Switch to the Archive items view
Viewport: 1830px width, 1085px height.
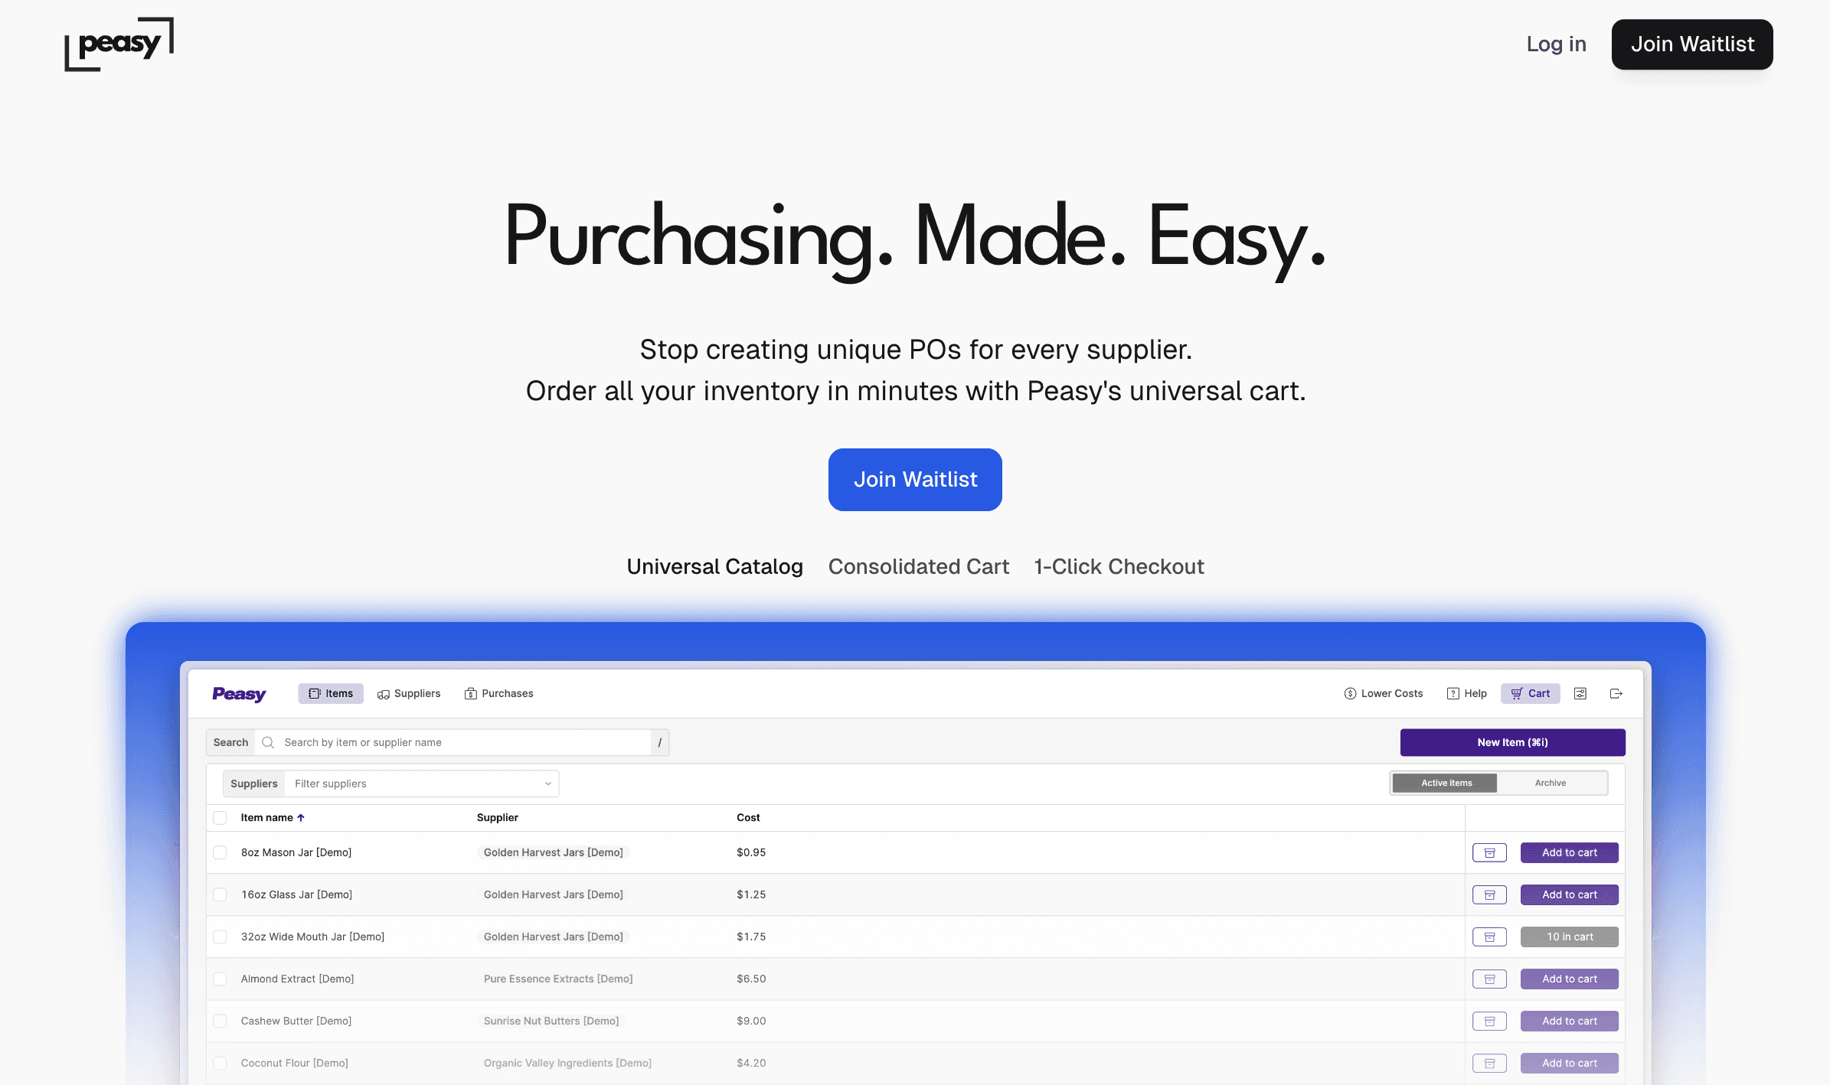pos(1551,783)
